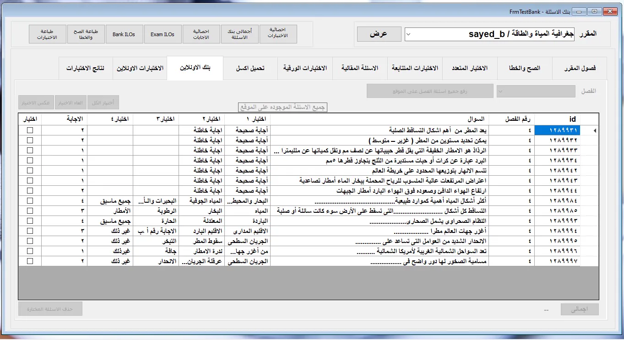Click the حذف الاسئلة المختارة button
Screen dimensions: 624x340
(x=50, y=309)
